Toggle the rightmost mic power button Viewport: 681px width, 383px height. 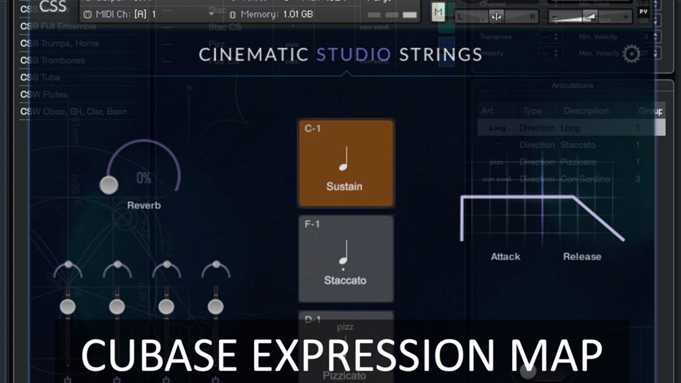click(215, 379)
